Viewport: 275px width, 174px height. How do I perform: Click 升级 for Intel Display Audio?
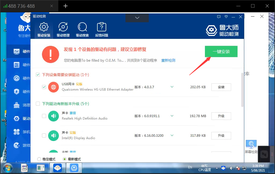[x=221, y=136]
